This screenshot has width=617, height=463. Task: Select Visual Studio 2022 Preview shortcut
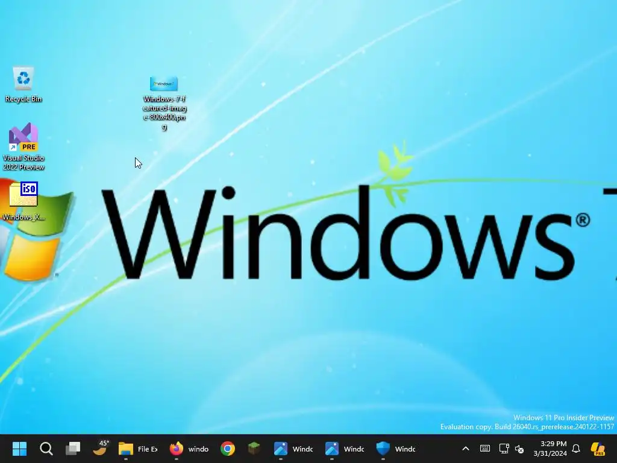coord(23,137)
